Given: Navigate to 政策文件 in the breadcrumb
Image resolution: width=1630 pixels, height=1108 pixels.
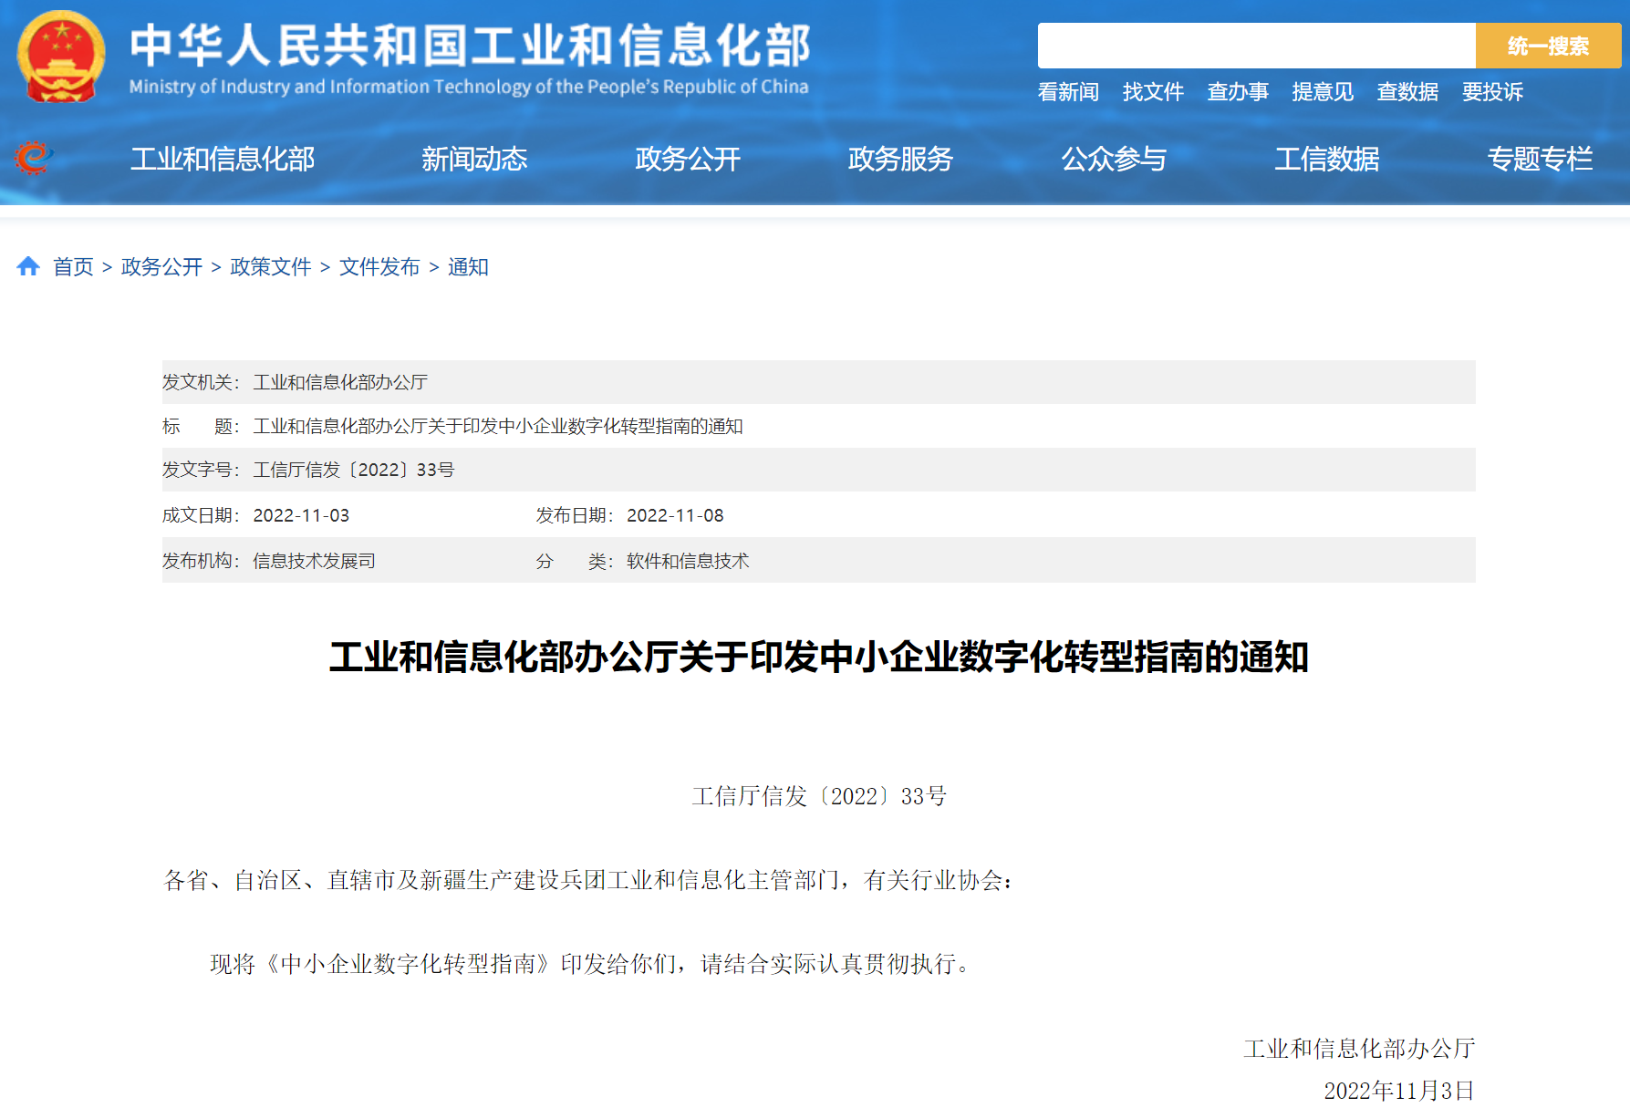Looking at the screenshot, I should 269,267.
